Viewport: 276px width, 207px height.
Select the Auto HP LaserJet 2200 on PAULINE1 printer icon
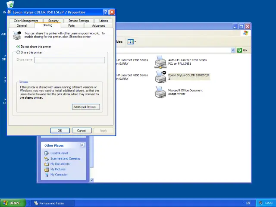[160, 62]
